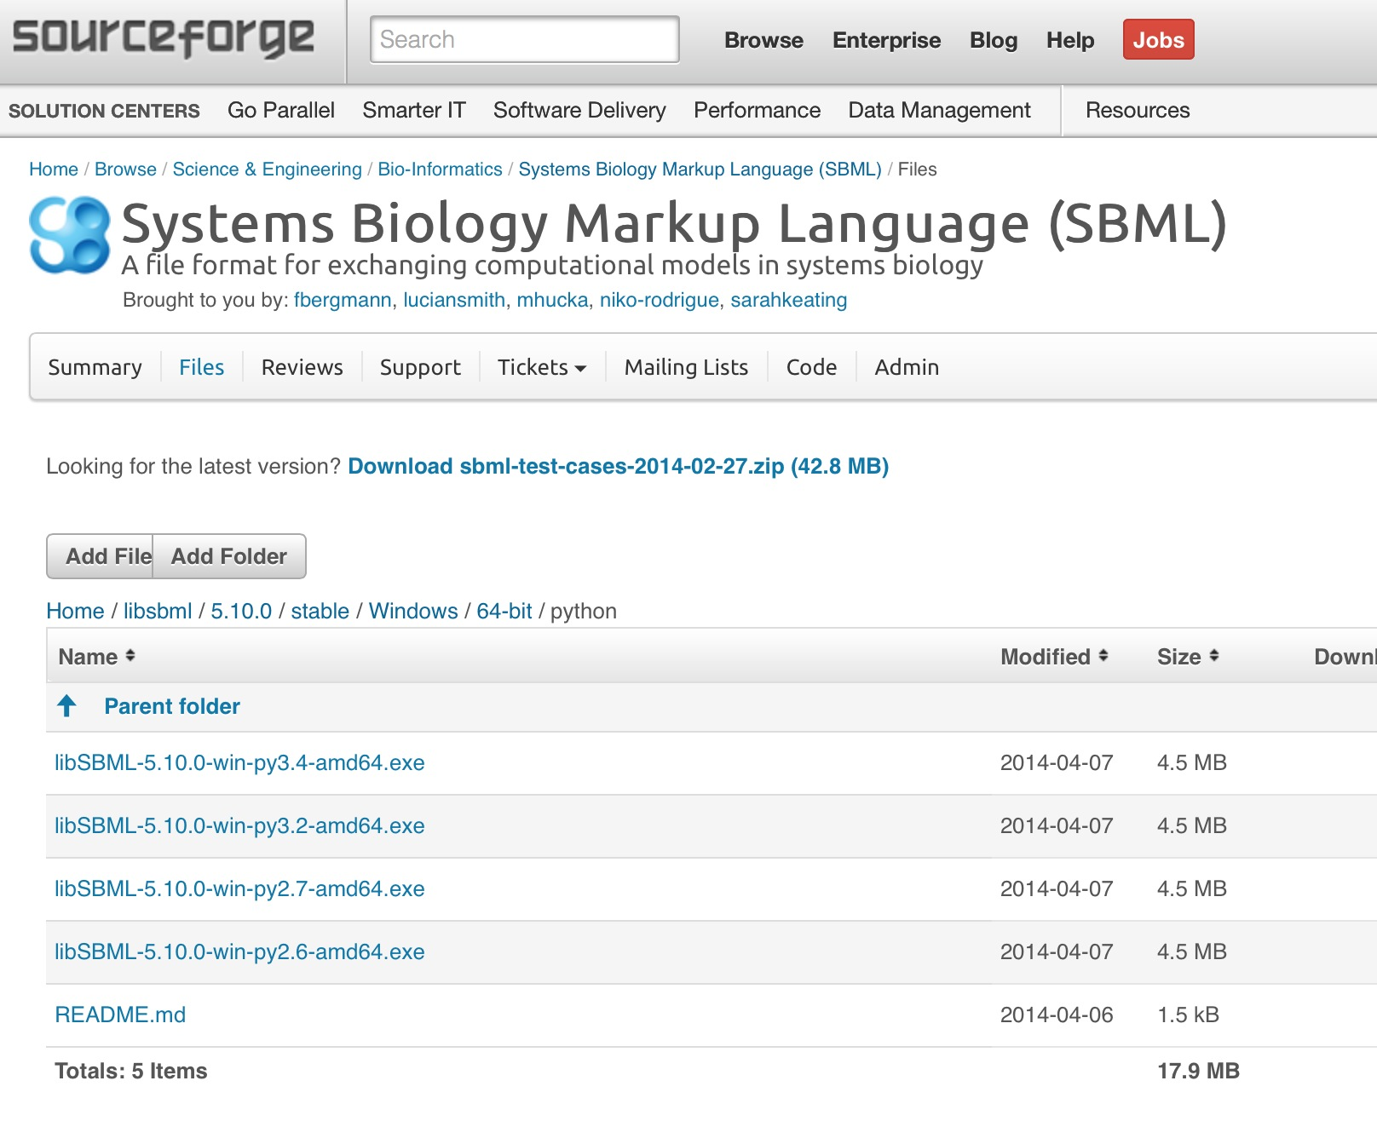1377x1121 pixels.
Task: Click the sort arrows next to Size
Action: (1215, 656)
